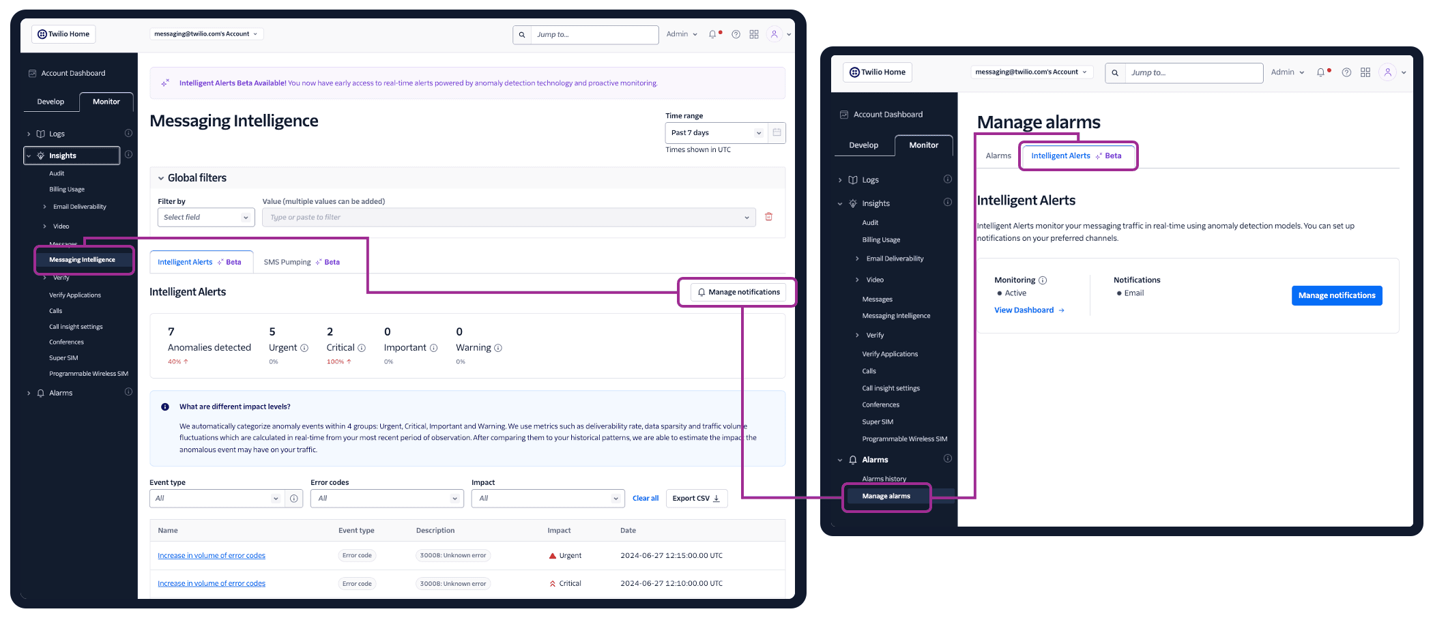Click the info icon next to Critical count

point(361,348)
